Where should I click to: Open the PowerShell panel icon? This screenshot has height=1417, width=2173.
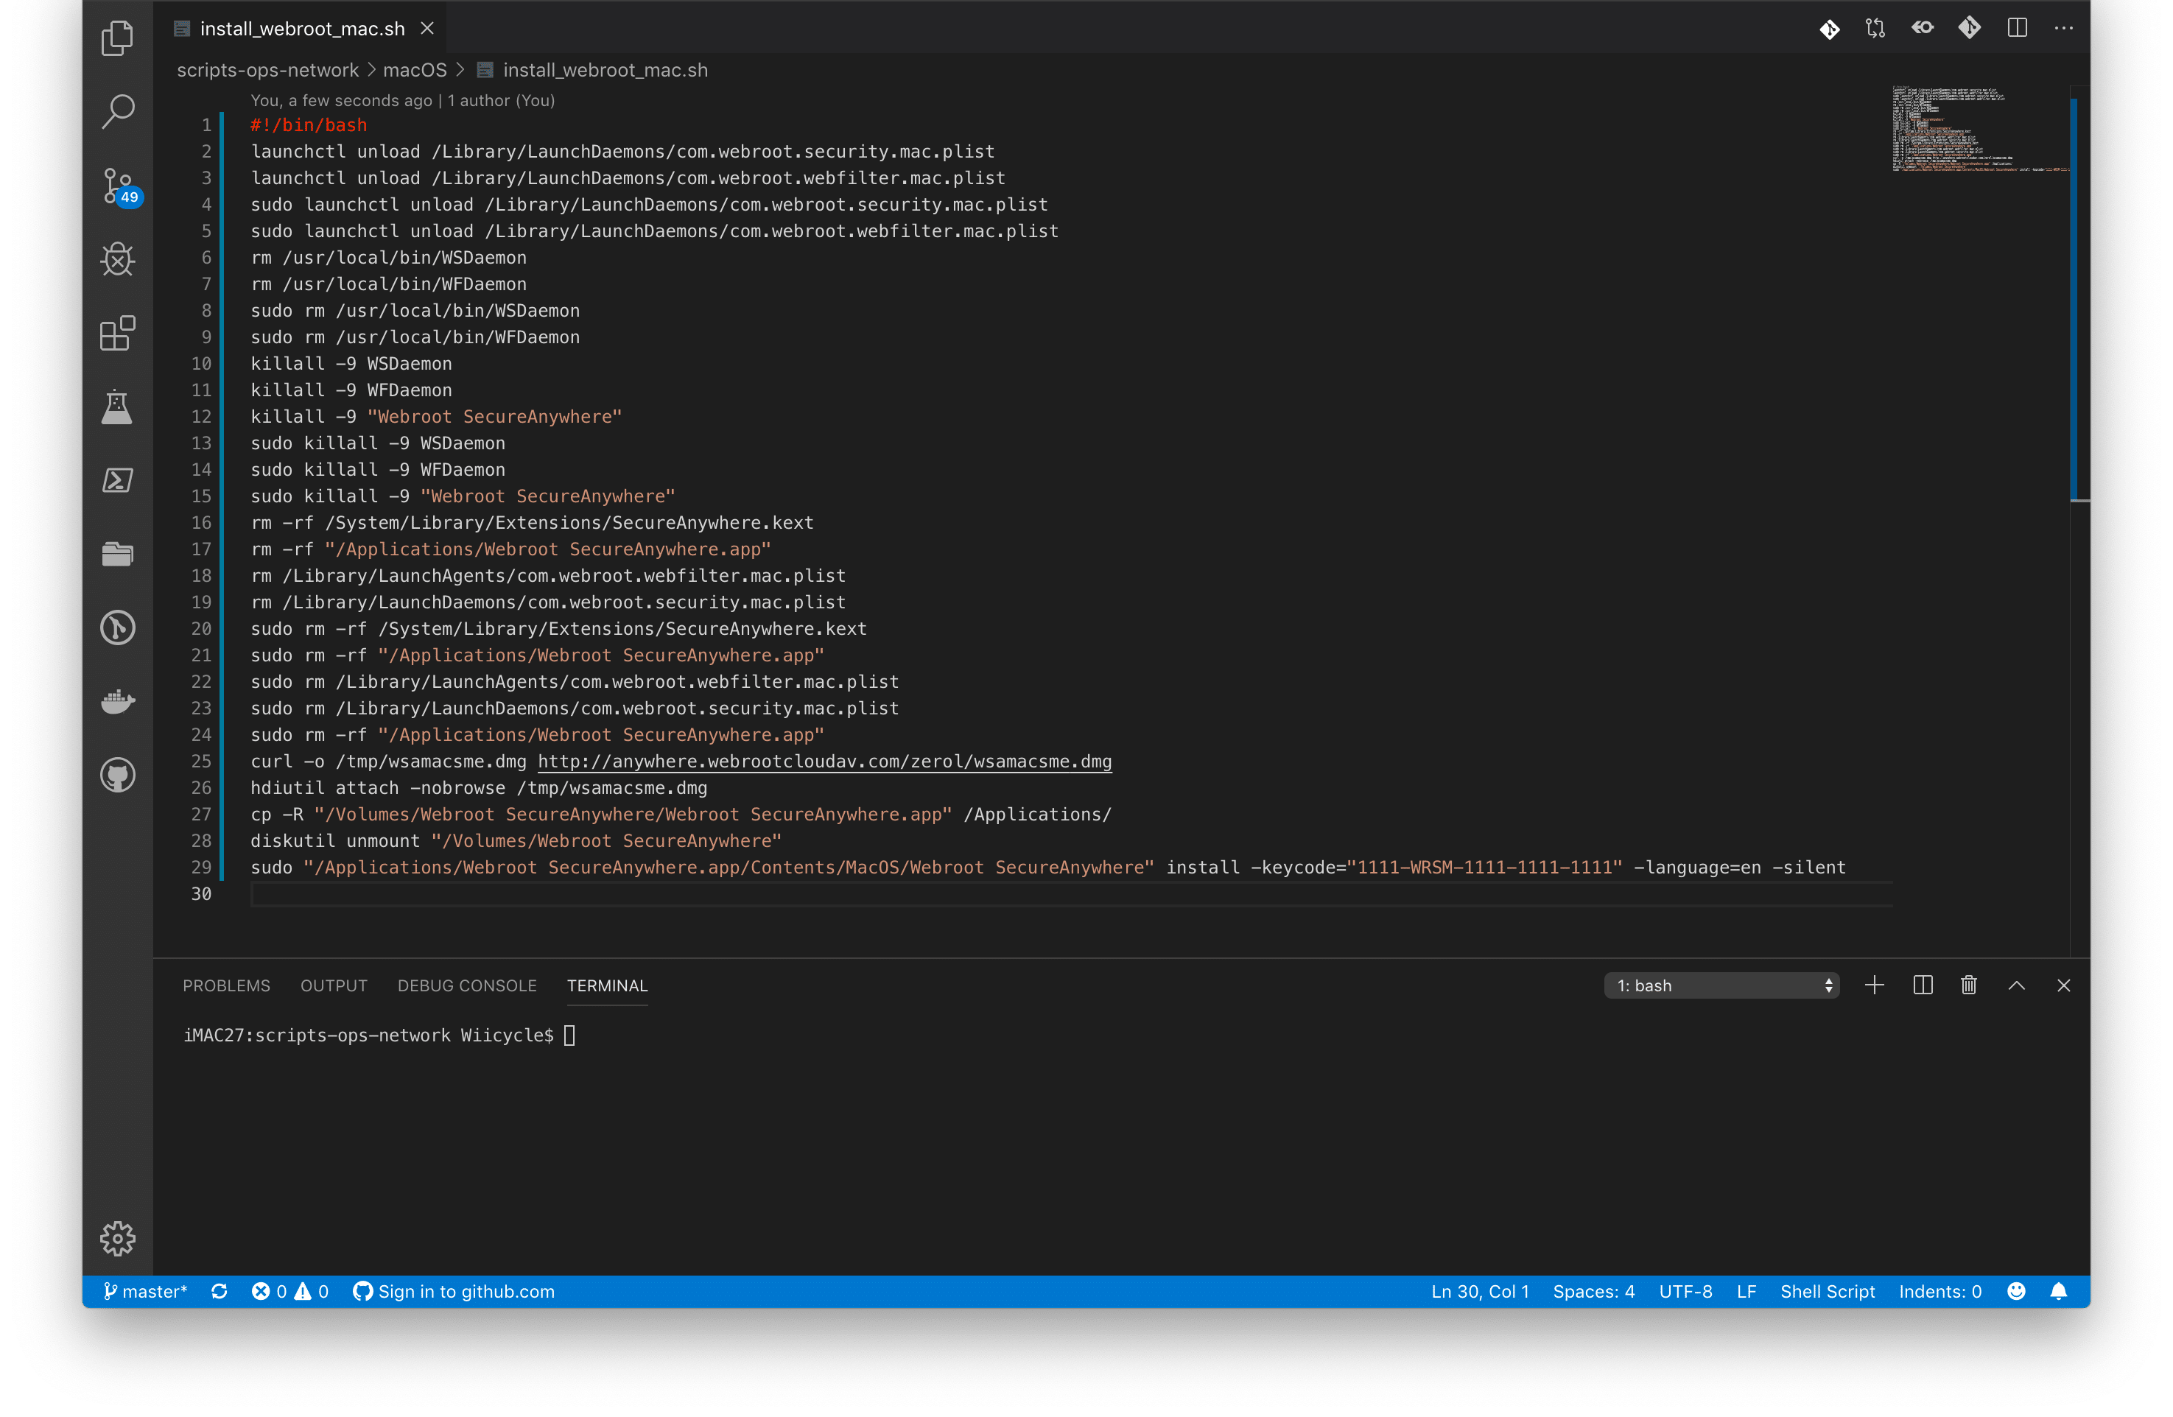point(118,480)
